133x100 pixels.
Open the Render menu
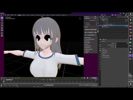tap(8, 15)
